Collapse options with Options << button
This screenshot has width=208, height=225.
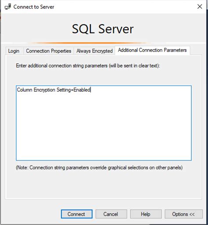pyautogui.click(x=183, y=214)
